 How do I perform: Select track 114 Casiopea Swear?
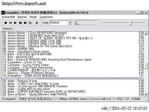point(73,65)
